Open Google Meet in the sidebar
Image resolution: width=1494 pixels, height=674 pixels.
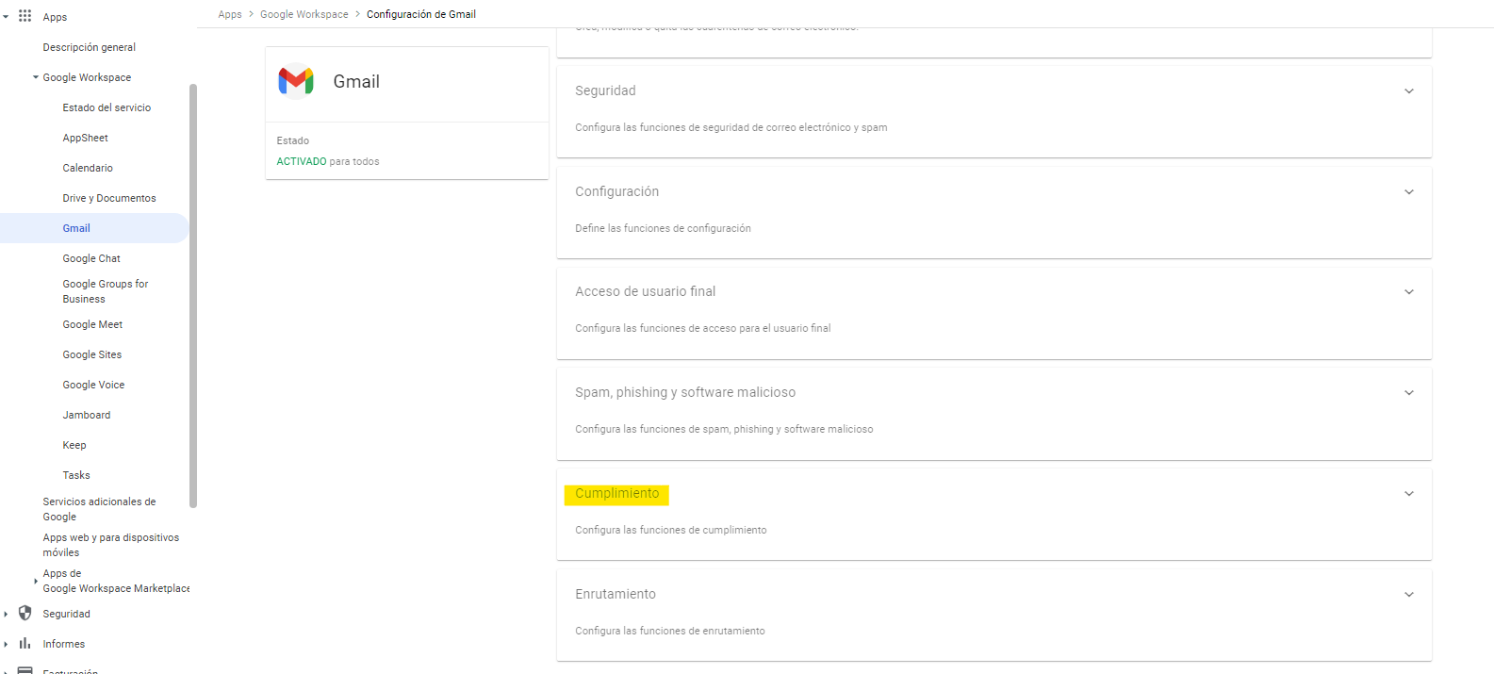coord(92,324)
